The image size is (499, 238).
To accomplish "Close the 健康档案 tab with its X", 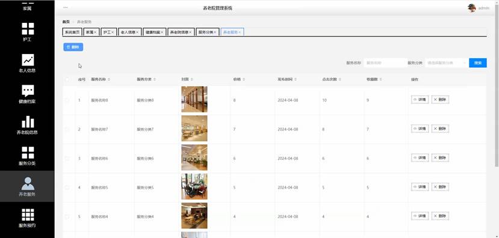I will (x=162, y=32).
